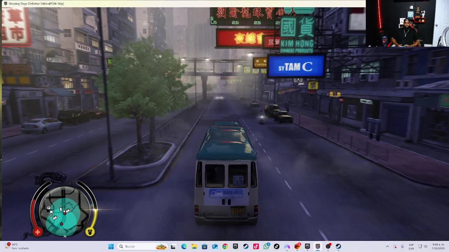The width and height of the screenshot is (449, 252).
Task: Open the Windows Start menu
Action: pyautogui.click(x=111, y=246)
